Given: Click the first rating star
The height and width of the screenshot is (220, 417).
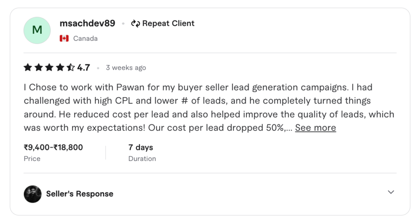Looking at the screenshot, I should (28, 68).
